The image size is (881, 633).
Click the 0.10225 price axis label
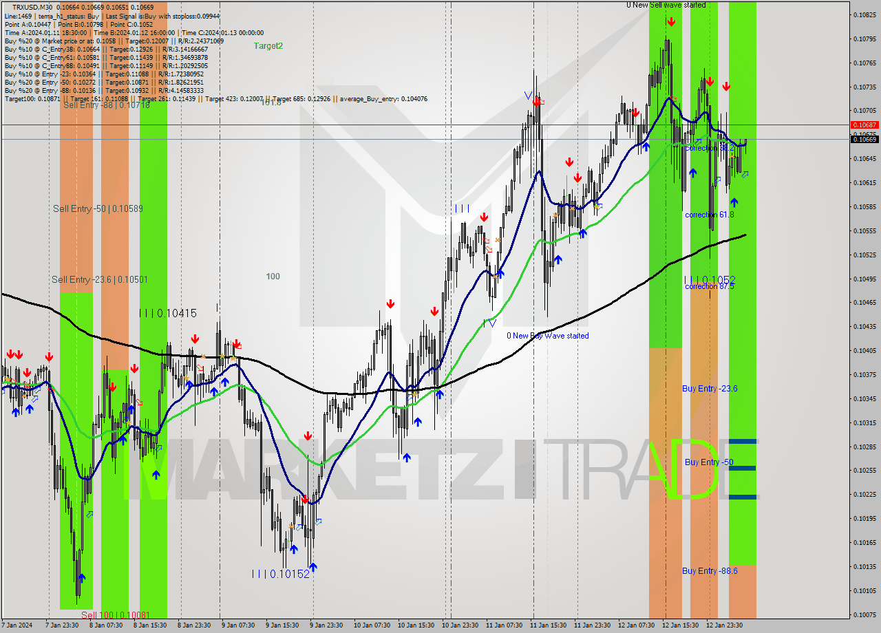pos(864,494)
